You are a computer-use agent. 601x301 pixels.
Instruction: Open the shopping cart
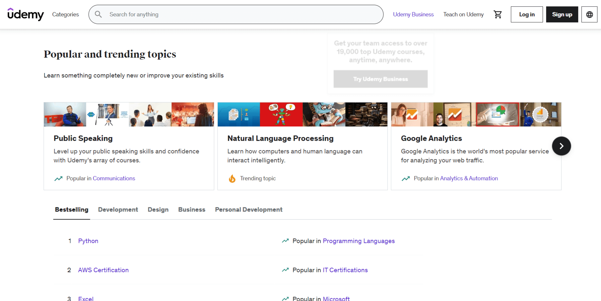pos(498,14)
